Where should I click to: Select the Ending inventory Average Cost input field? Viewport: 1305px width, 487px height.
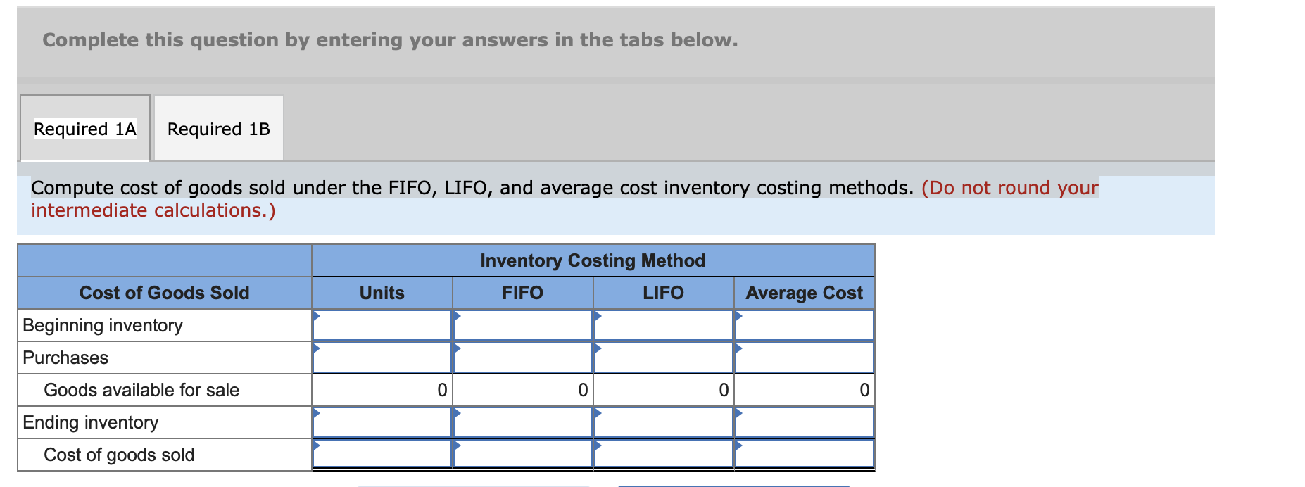[805, 422]
